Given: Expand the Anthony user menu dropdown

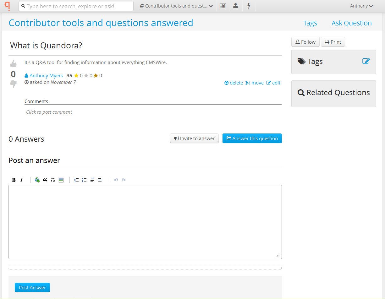Looking at the screenshot, I should [361, 6].
